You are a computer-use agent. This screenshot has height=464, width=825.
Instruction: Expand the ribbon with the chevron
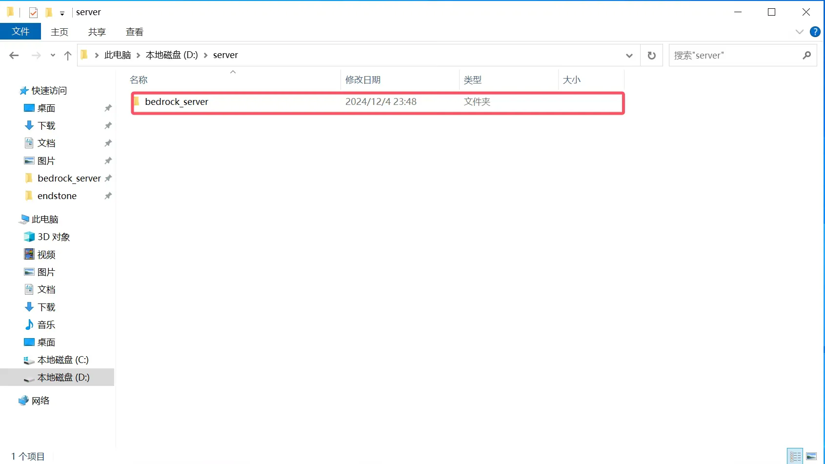tap(799, 32)
